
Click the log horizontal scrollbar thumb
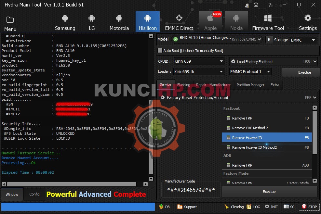coord(72,184)
